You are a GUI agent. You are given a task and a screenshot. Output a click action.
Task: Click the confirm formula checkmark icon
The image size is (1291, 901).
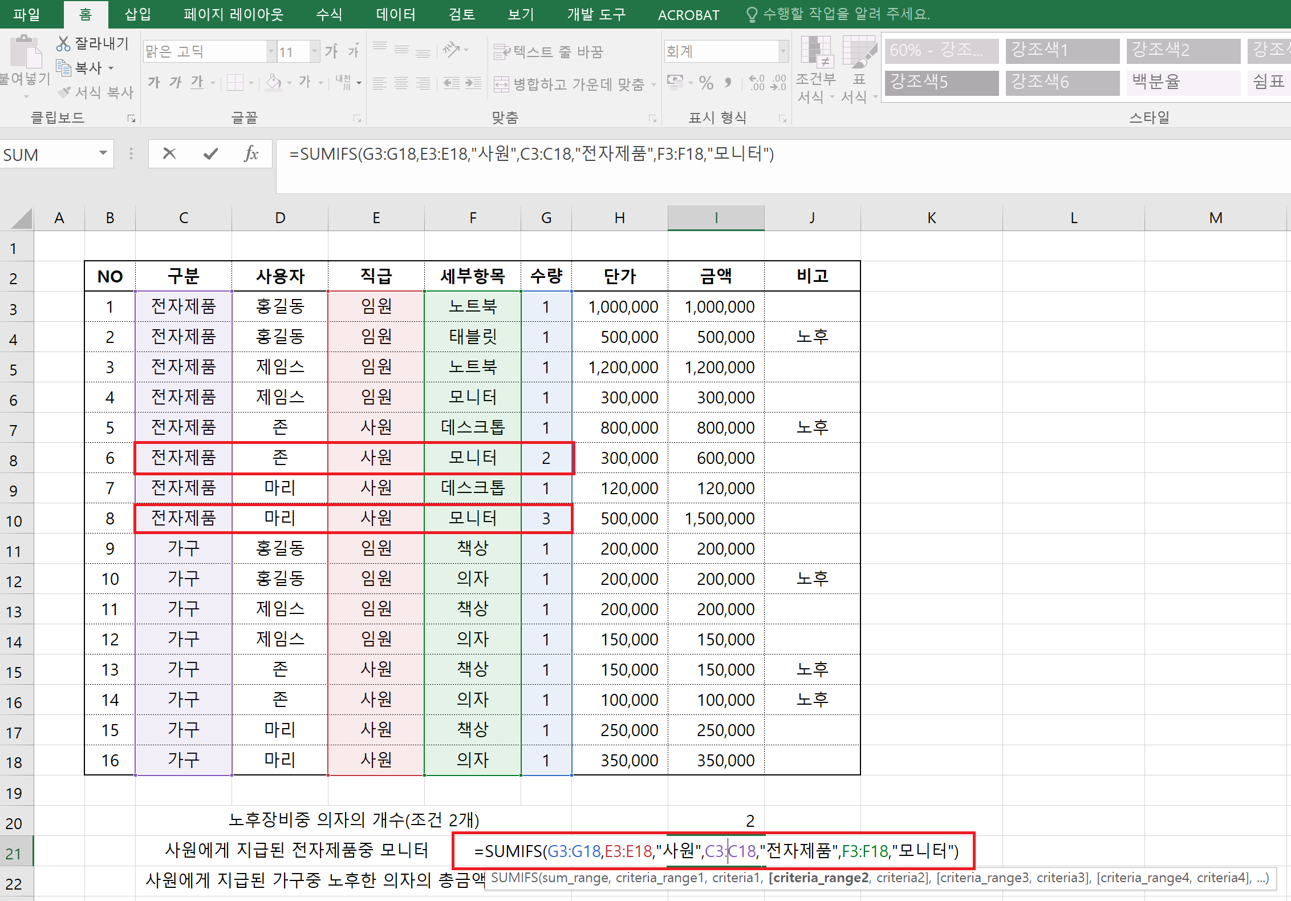[210, 153]
